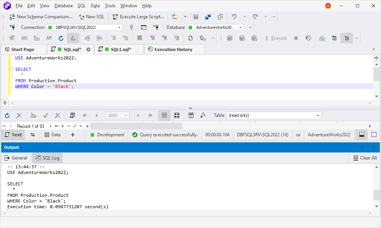Screen dimensions: 381x228
Task: Click the Open File folder icon
Action: [175, 17]
